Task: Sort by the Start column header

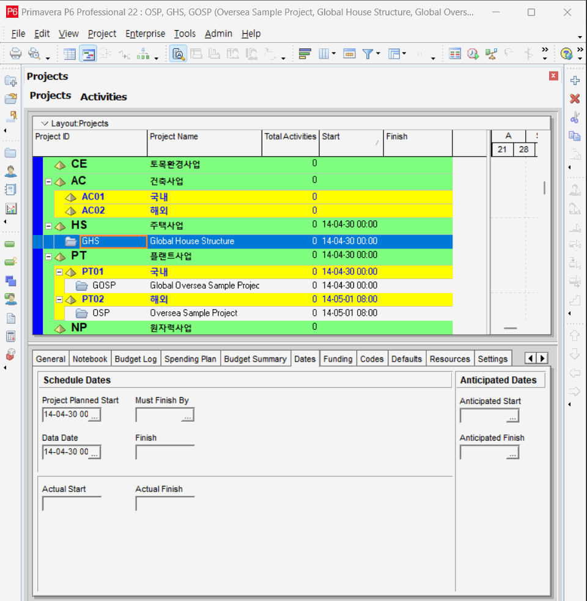Action: click(351, 143)
